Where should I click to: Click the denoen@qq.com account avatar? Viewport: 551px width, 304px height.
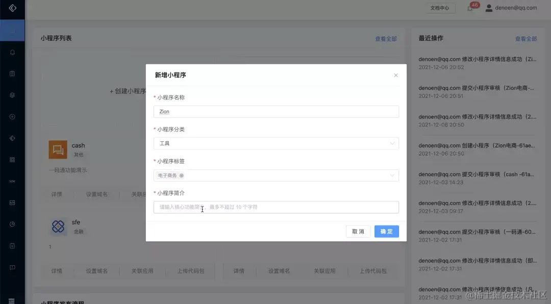(x=488, y=8)
